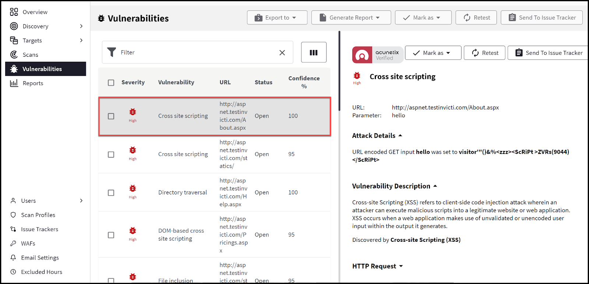Sort by the Confidence % column header
Screen dimensions: 589x284
click(304, 82)
